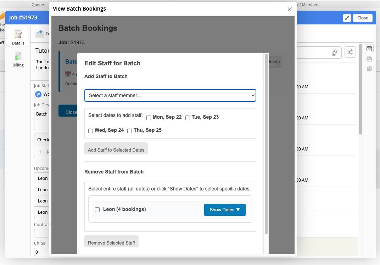Click the paperclip attachment icon
Viewport: 380px width, 265px height.
334,52
